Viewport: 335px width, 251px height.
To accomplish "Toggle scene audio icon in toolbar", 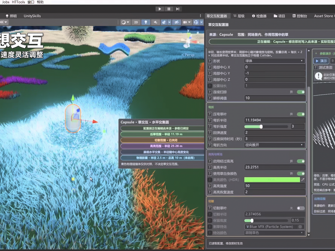I will [x=155, y=22].
